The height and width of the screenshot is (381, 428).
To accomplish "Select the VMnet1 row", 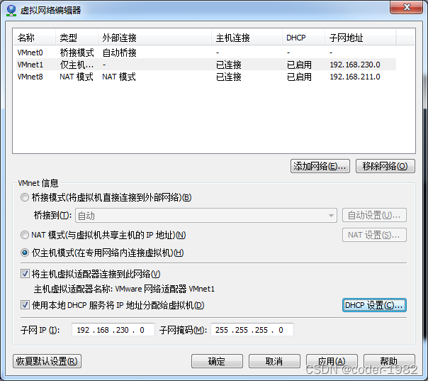I will coord(206,65).
